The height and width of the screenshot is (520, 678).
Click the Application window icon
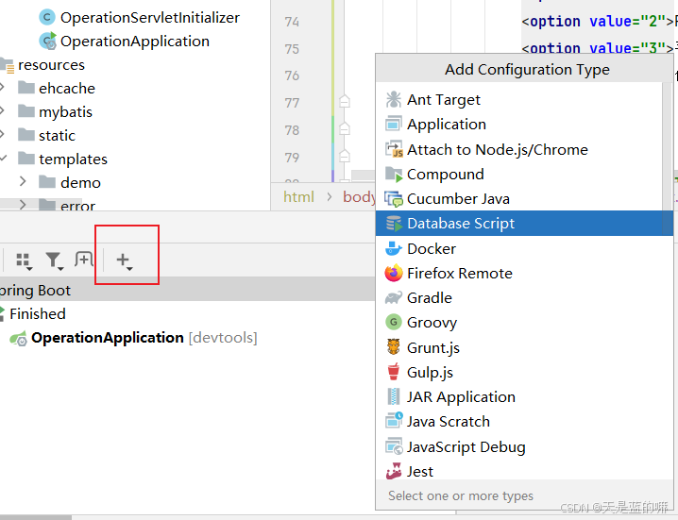point(393,124)
